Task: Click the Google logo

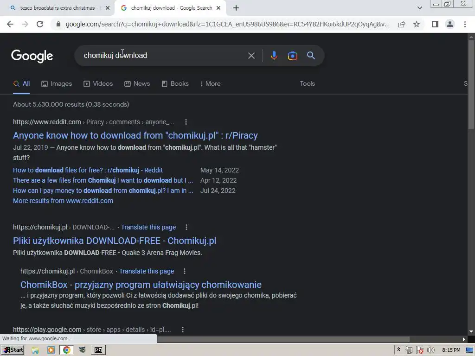Action: point(32,56)
